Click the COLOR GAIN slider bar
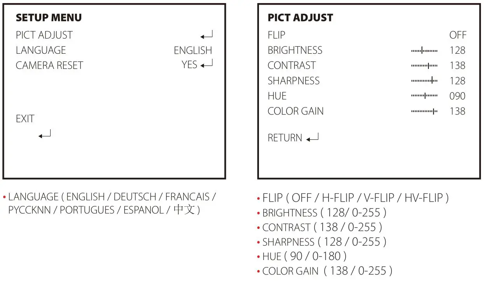 424,111
